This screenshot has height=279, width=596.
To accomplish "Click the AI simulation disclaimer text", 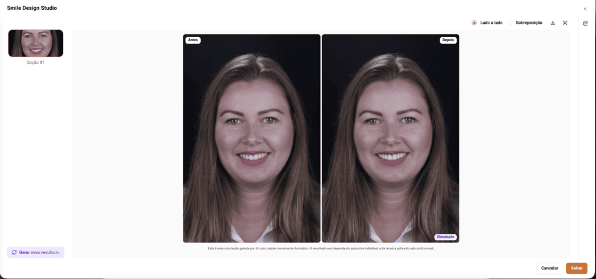I will [x=321, y=248].
